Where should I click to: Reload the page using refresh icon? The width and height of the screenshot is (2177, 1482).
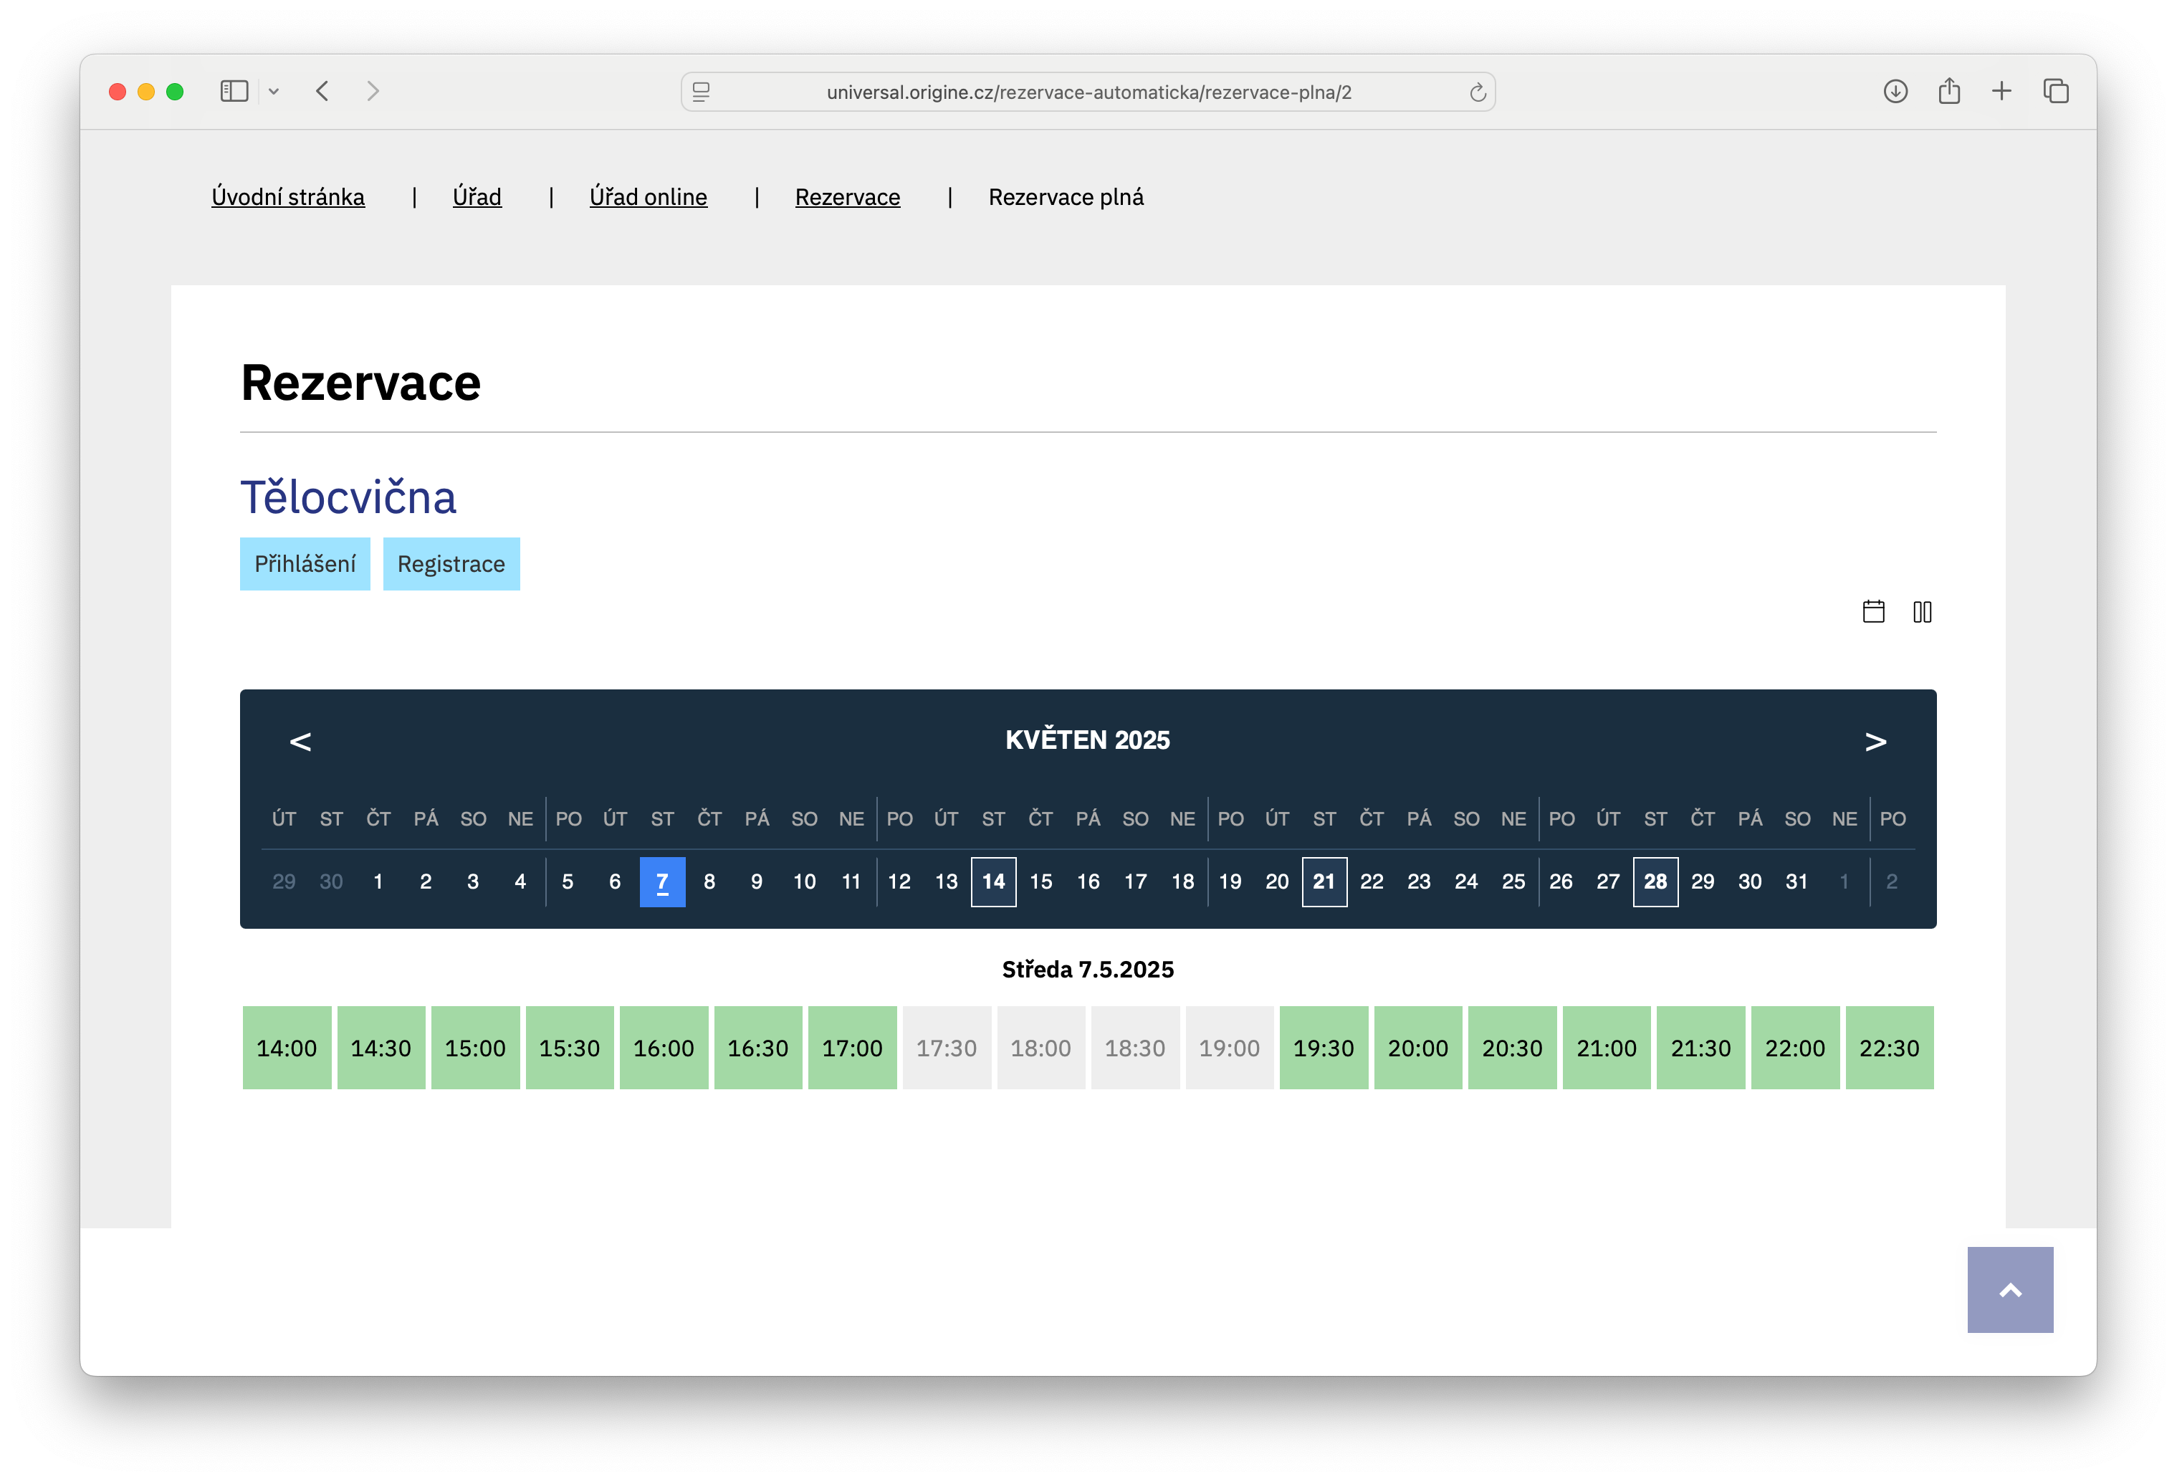1478,92
